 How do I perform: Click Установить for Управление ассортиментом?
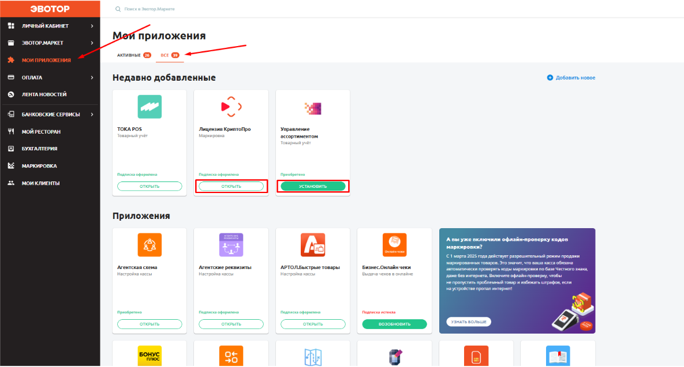pos(313,186)
